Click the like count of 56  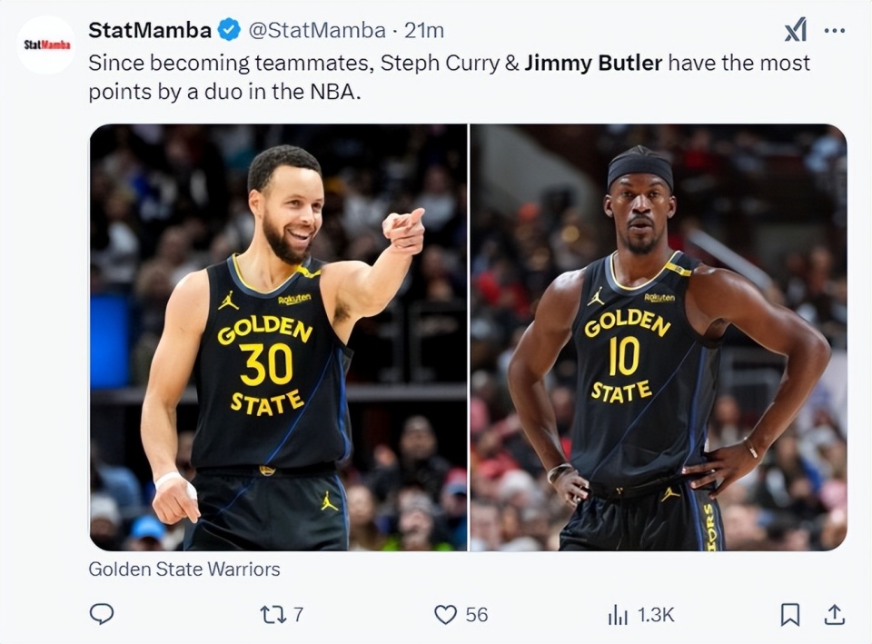[x=477, y=615]
